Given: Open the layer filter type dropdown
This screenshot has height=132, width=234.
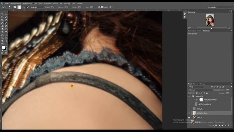Looking at the screenshot, I should tap(196, 87).
